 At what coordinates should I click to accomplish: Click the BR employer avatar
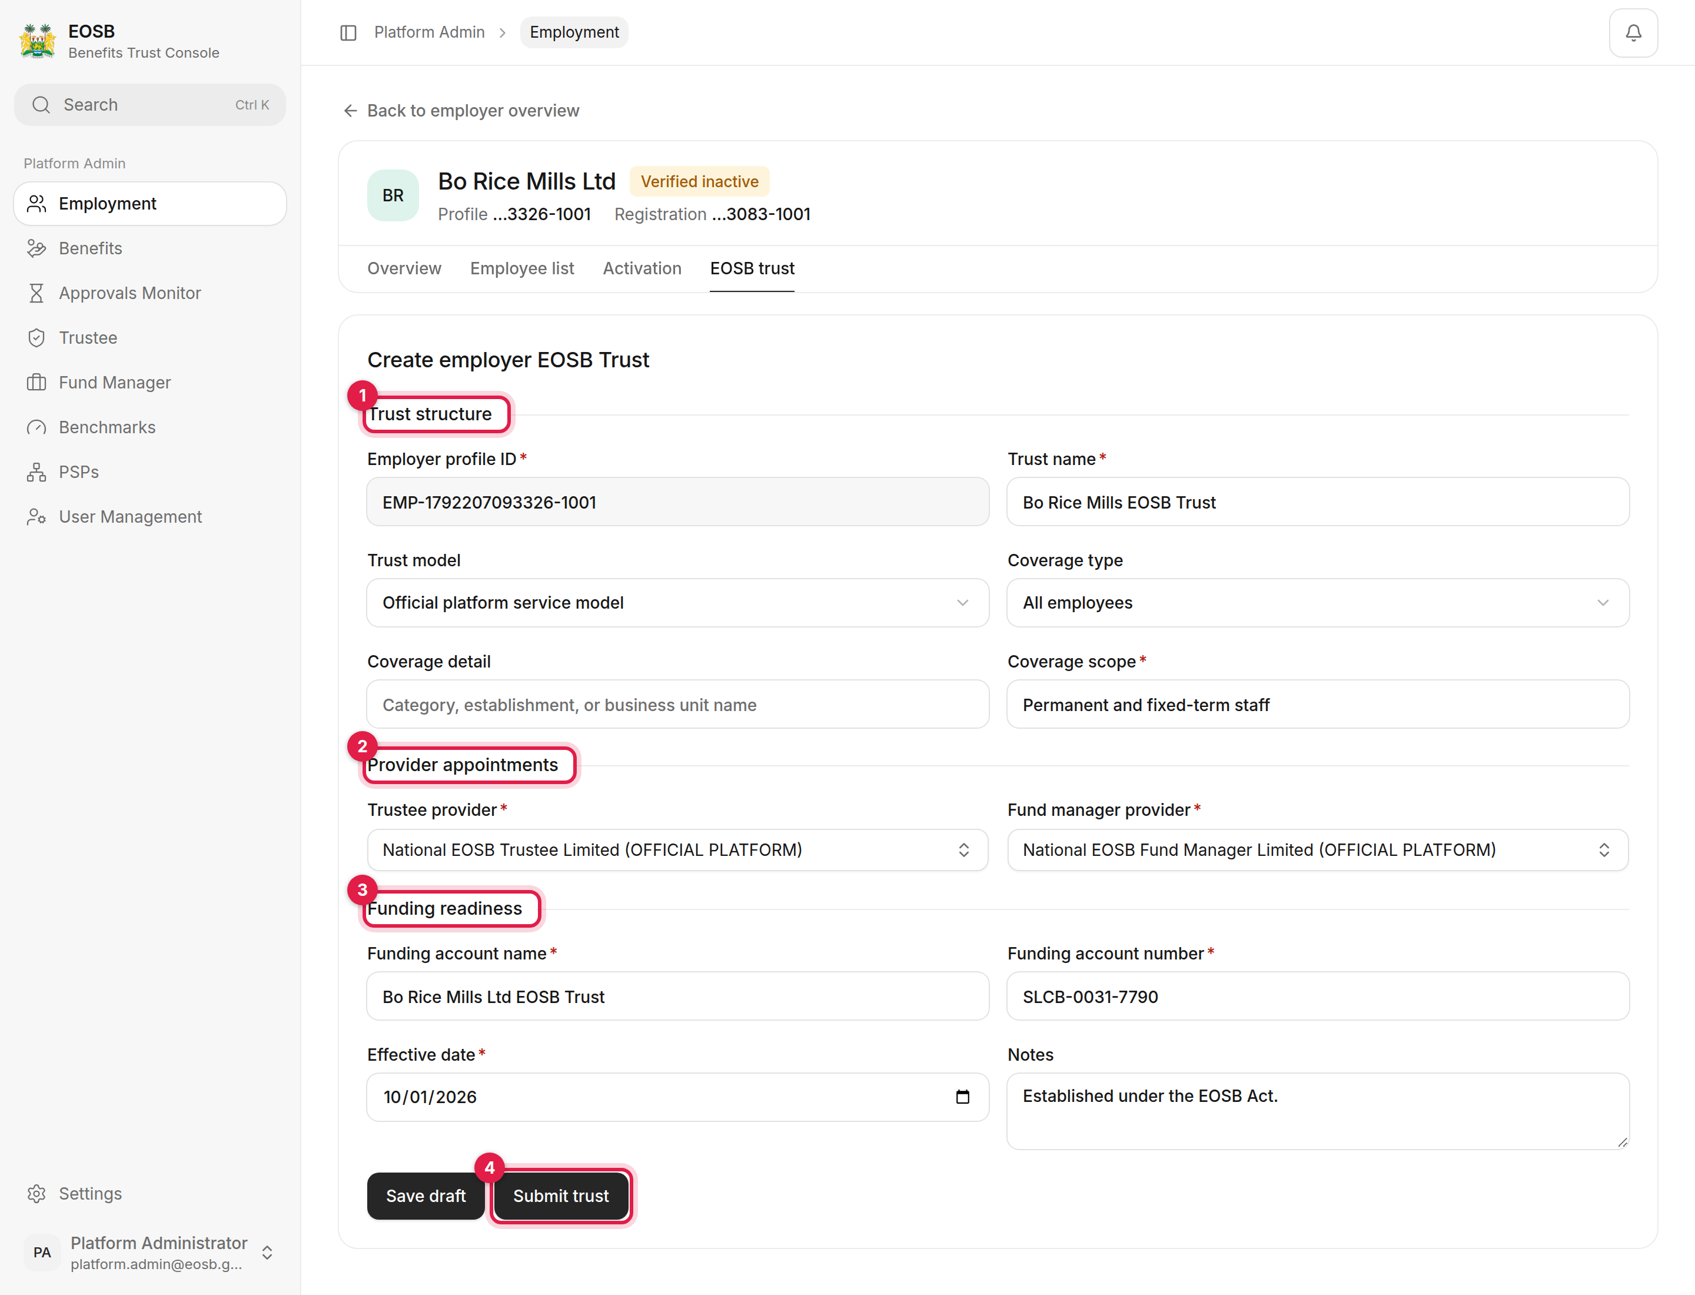pos(393,196)
